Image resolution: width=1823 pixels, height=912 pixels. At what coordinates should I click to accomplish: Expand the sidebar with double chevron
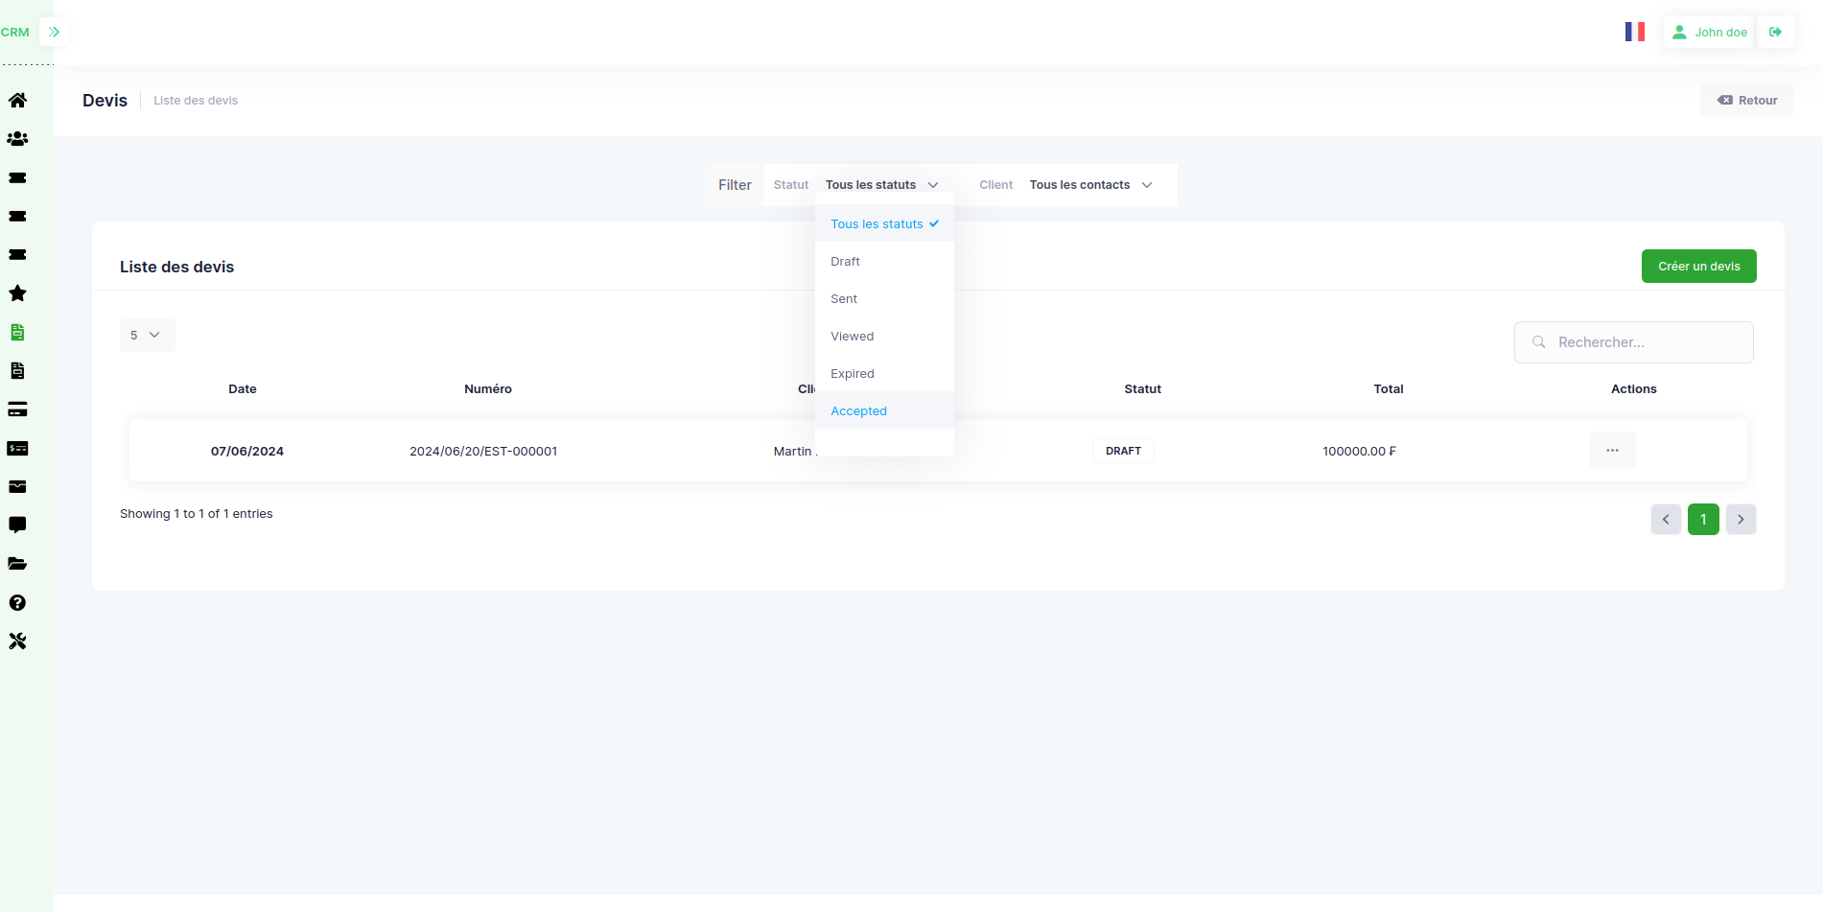click(x=54, y=32)
